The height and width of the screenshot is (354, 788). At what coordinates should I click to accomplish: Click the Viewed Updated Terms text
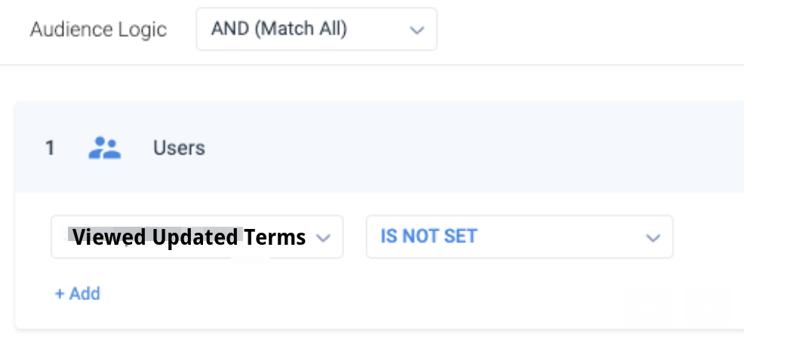(189, 237)
